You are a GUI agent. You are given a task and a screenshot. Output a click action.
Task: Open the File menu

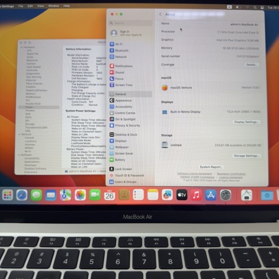click(x=21, y=6)
